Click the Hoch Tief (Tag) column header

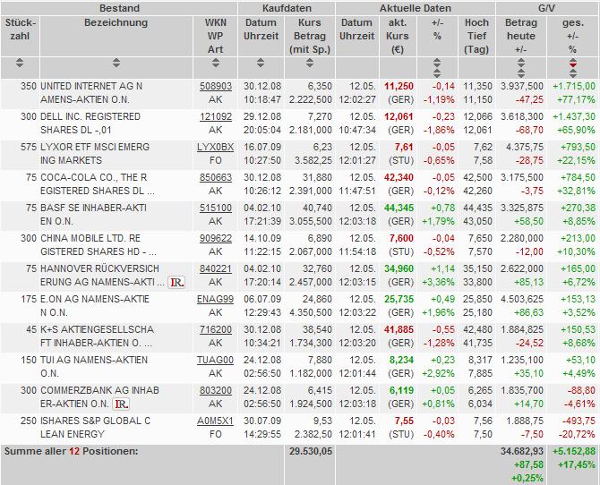(x=476, y=36)
